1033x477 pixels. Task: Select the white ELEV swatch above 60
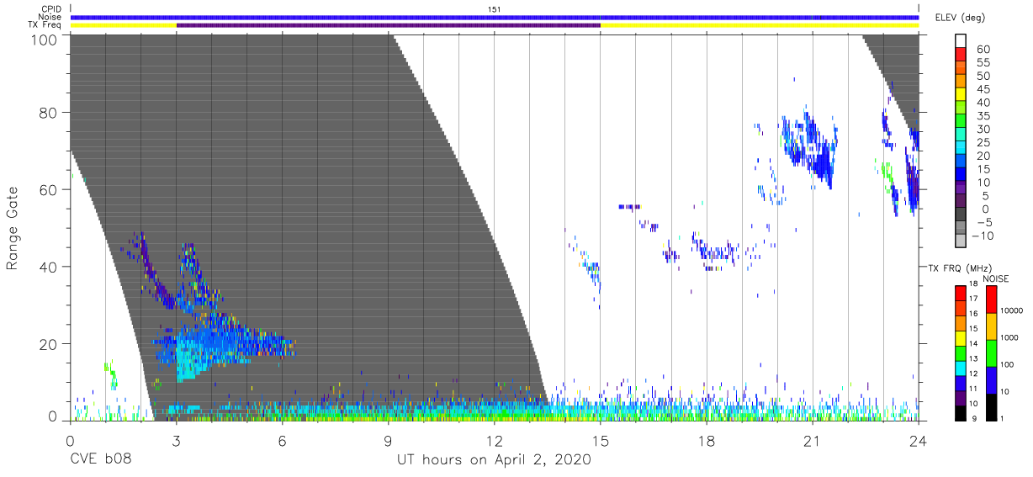pos(960,42)
